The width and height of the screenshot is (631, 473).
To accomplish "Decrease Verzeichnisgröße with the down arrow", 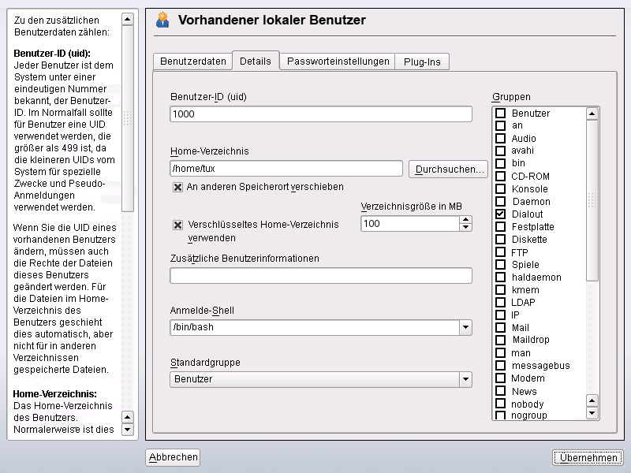I will tap(465, 227).
